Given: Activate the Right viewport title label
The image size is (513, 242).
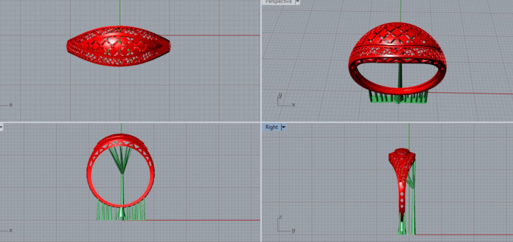Looking at the screenshot, I should [x=271, y=127].
